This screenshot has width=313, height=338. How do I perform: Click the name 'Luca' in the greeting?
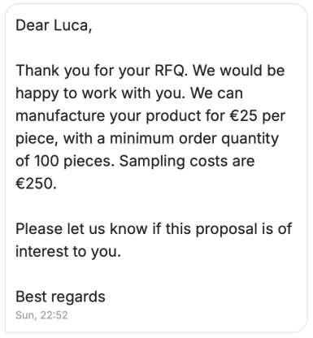(x=72, y=26)
